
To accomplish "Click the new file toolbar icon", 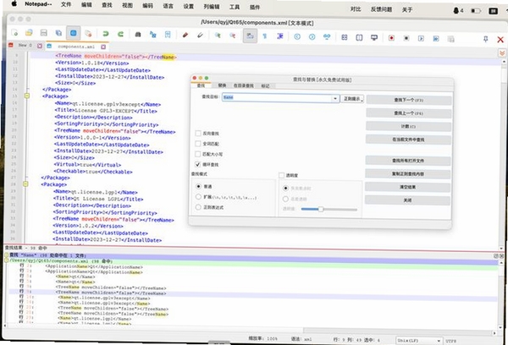I will 15,33.
